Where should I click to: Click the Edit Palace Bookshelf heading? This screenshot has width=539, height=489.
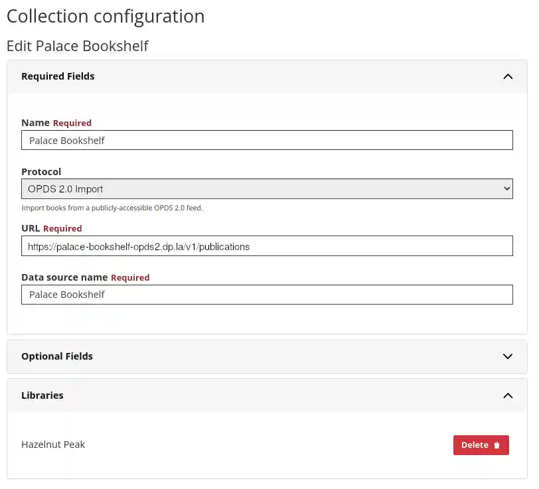[78, 46]
